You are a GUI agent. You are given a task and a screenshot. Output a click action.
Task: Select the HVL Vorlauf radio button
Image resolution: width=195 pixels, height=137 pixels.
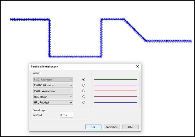click(x=83, y=97)
